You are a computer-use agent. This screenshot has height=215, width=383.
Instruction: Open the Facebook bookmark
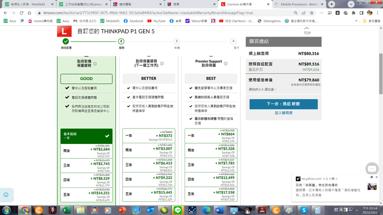tap(134, 21)
